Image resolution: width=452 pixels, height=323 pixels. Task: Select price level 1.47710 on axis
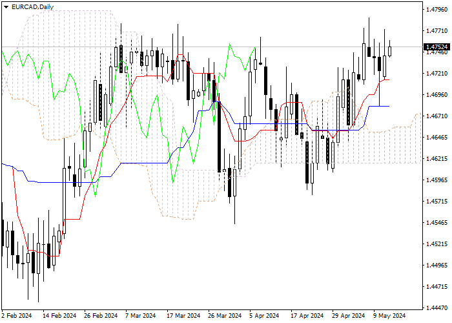(437, 31)
